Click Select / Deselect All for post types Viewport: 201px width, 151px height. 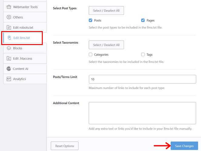[x=106, y=11]
